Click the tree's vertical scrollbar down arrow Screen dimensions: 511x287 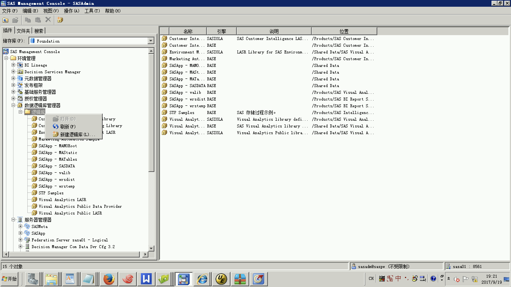[151, 249]
